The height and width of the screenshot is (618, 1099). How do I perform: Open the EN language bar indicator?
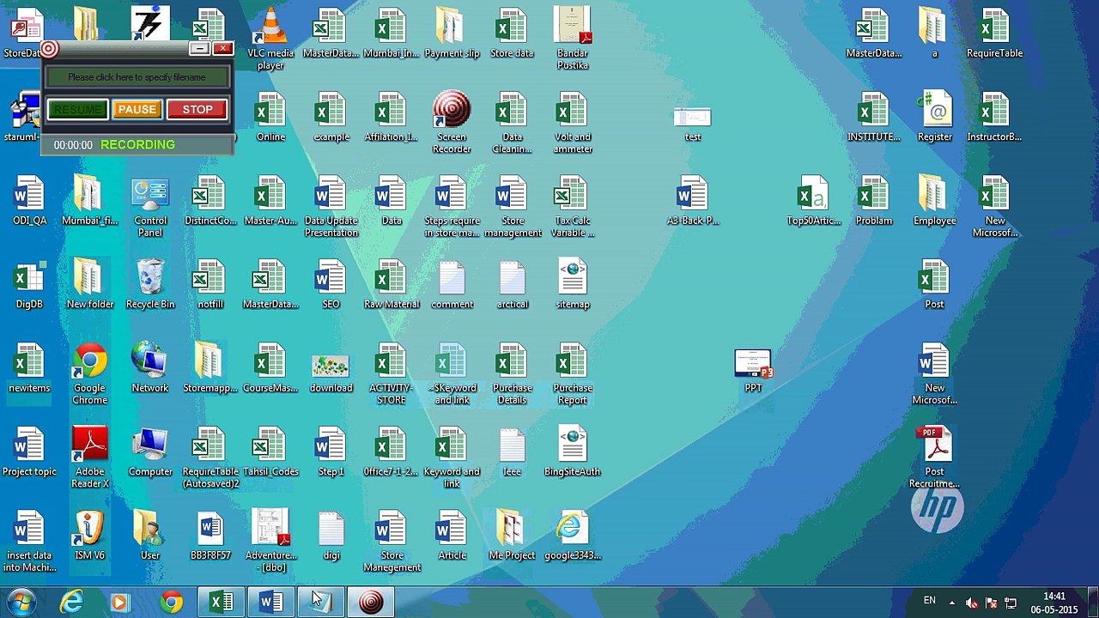click(x=930, y=601)
